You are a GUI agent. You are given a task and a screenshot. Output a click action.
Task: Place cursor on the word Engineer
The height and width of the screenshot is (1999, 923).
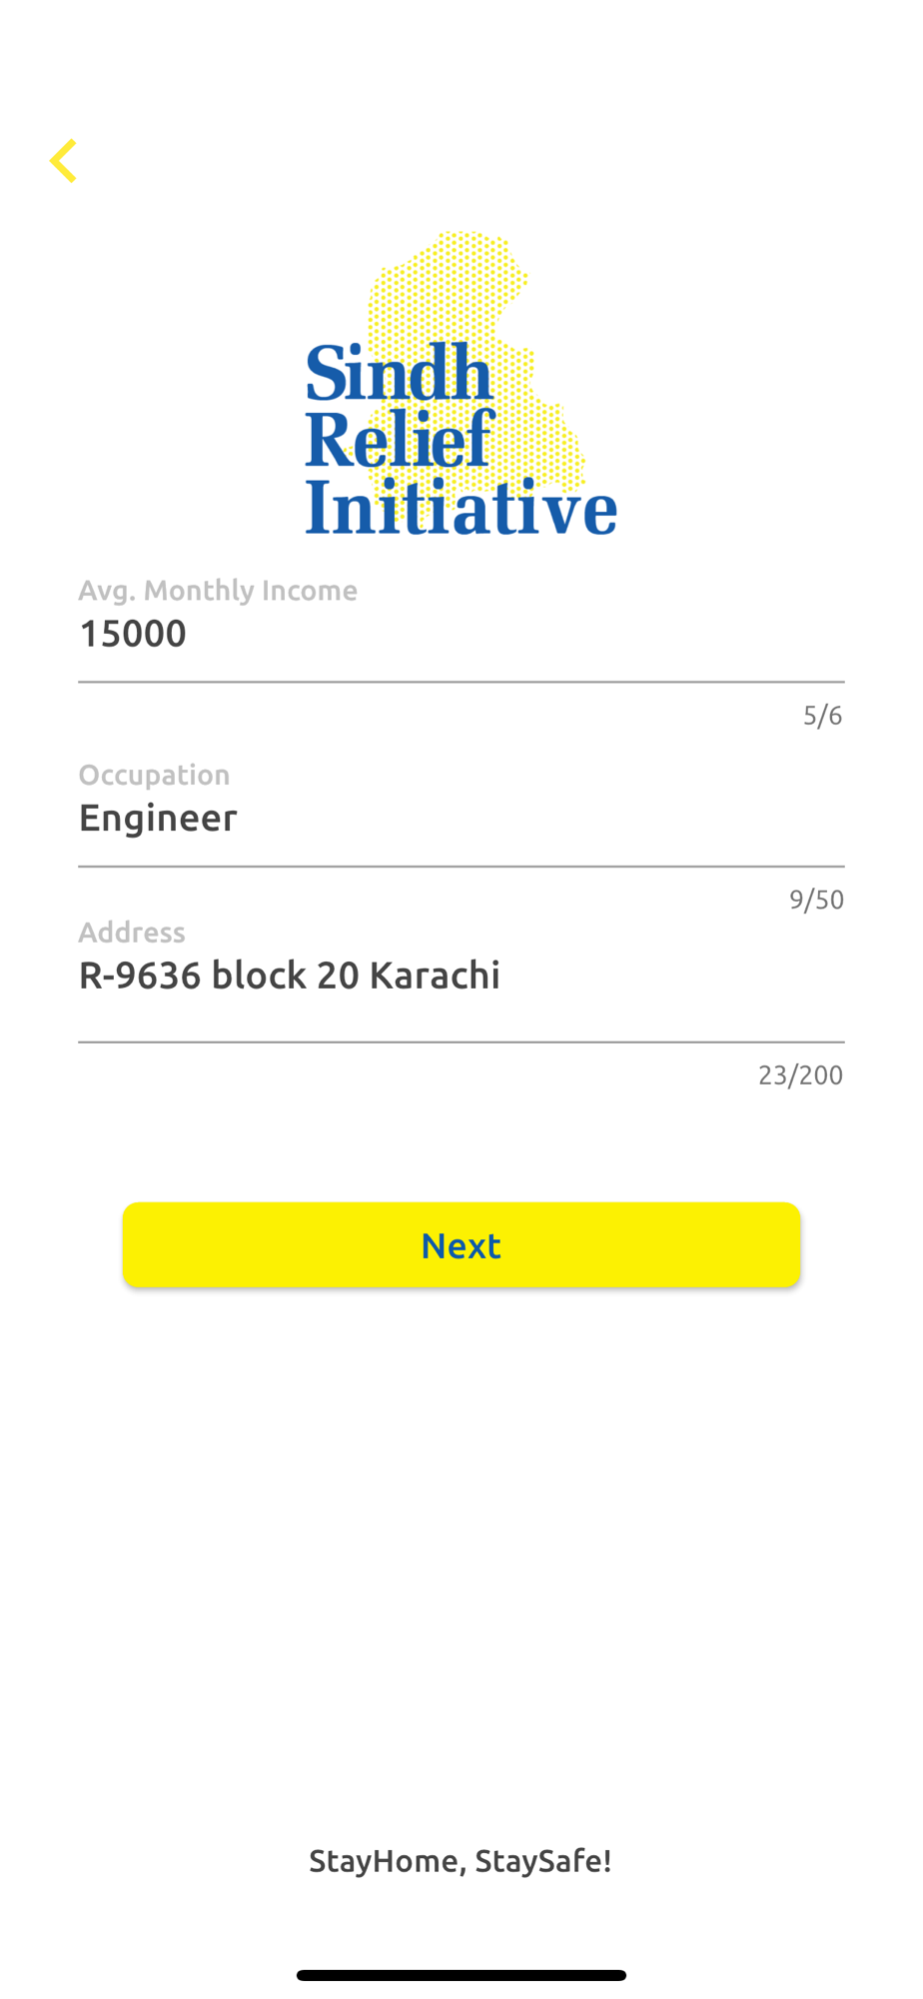pos(158,819)
